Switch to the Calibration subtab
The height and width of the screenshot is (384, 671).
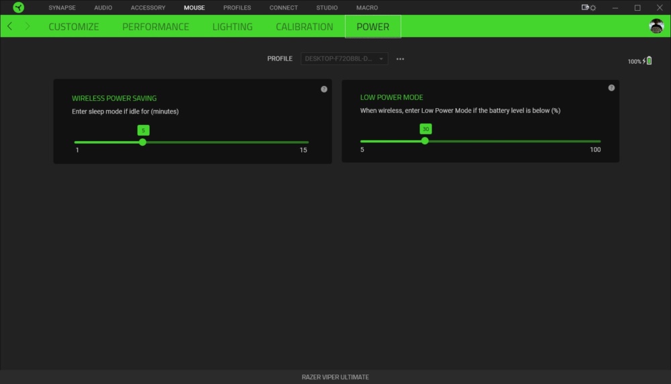pos(304,27)
